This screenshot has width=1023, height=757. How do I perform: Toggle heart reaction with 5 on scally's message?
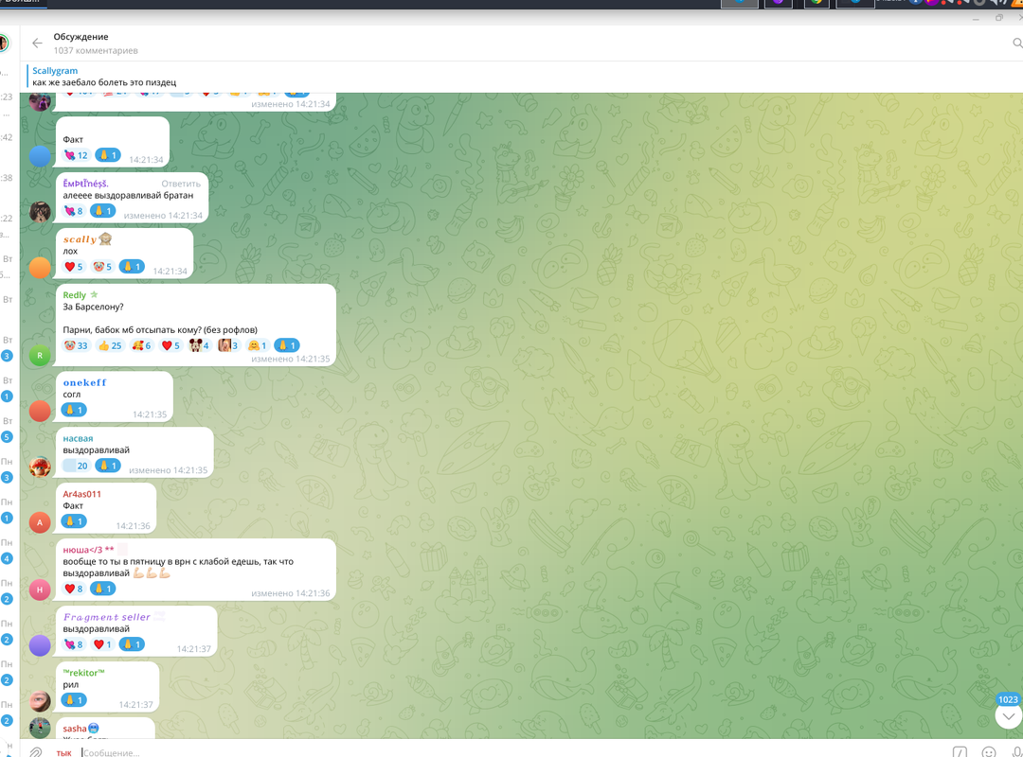(x=73, y=267)
